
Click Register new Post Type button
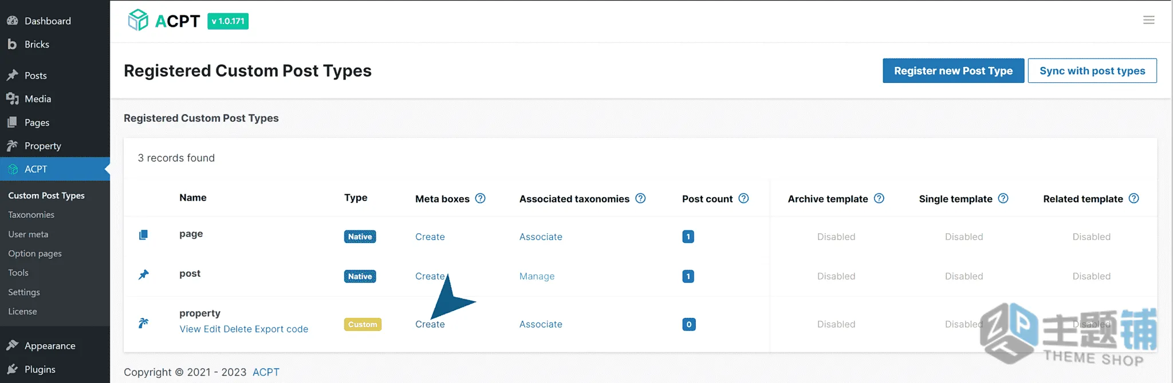[953, 71]
